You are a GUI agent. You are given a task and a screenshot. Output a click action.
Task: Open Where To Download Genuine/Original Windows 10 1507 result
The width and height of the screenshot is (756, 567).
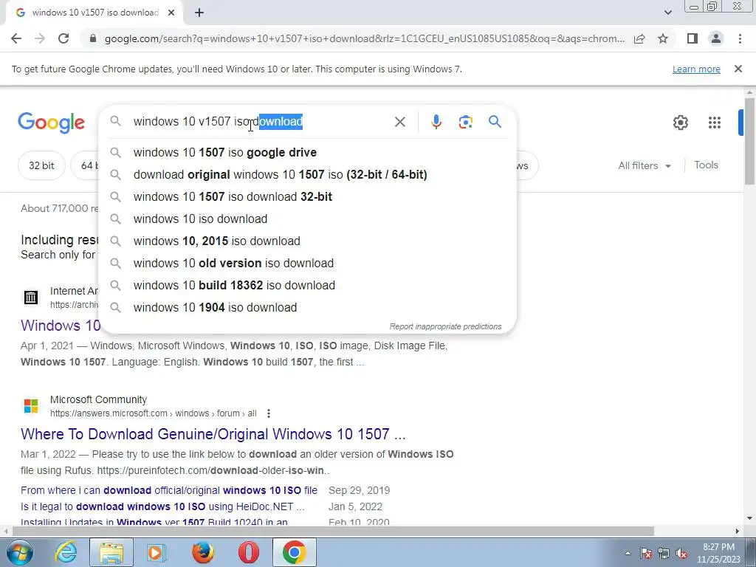[213, 434]
